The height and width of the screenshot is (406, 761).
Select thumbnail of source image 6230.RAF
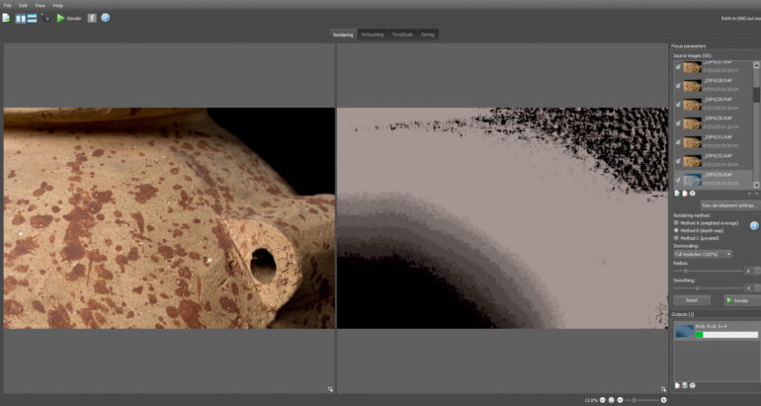(x=692, y=123)
